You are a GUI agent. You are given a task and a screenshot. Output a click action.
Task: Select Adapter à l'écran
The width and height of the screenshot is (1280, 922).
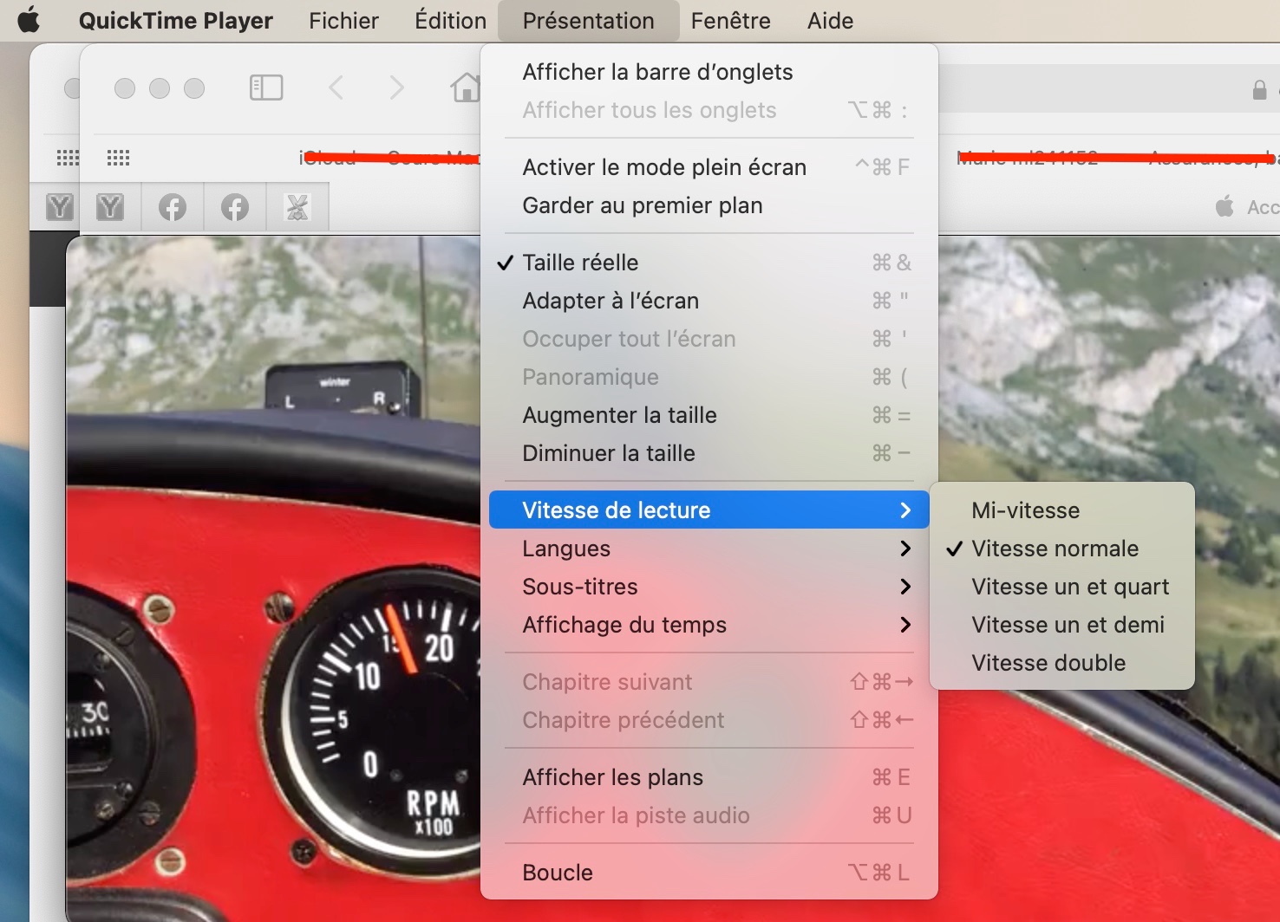(x=709, y=301)
